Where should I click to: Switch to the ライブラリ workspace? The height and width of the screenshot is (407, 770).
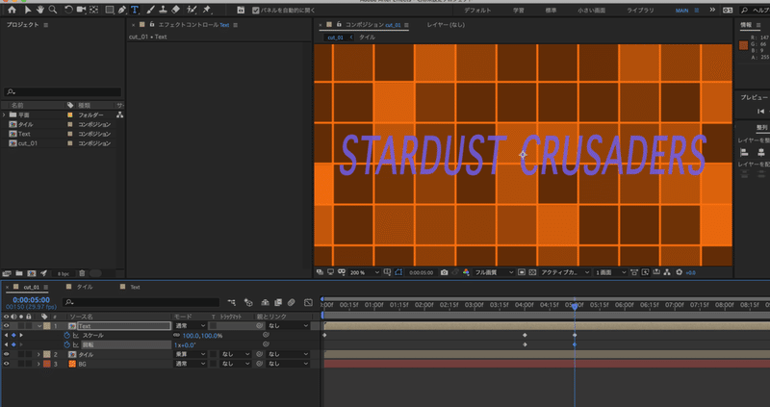coord(640,10)
